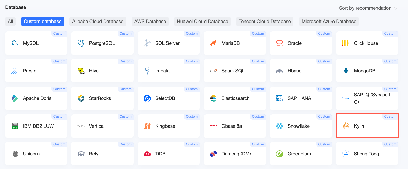The width and height of the screenshot is (408, 169).
Task: Choose the PostgreSQL label text
Action: pyautogui.click(x=102, y=43)
